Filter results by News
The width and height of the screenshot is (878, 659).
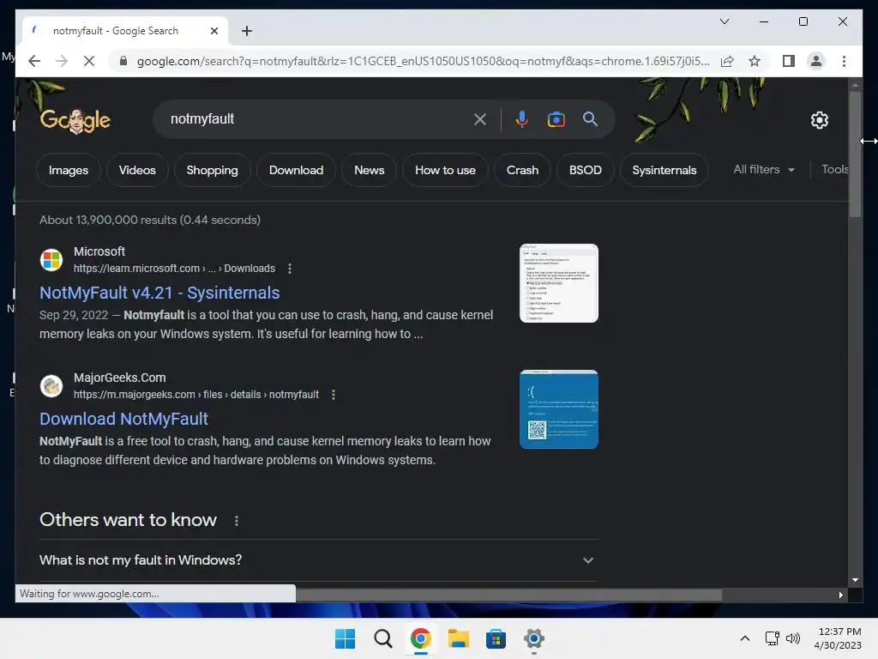[x=369, y=170]
